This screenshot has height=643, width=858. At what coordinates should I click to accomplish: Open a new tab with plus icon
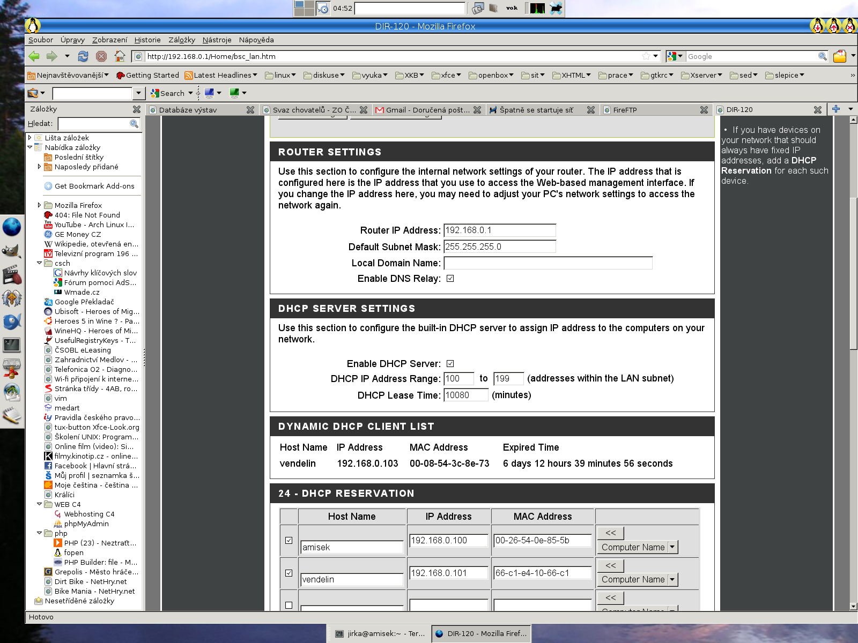tap(836, 109)
